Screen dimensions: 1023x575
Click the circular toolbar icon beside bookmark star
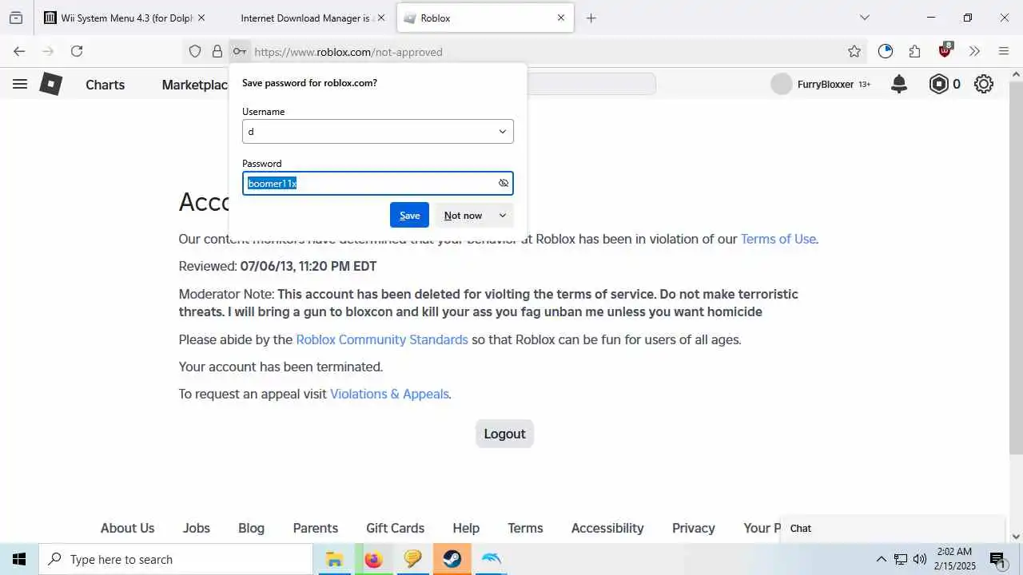pos(885,51)
